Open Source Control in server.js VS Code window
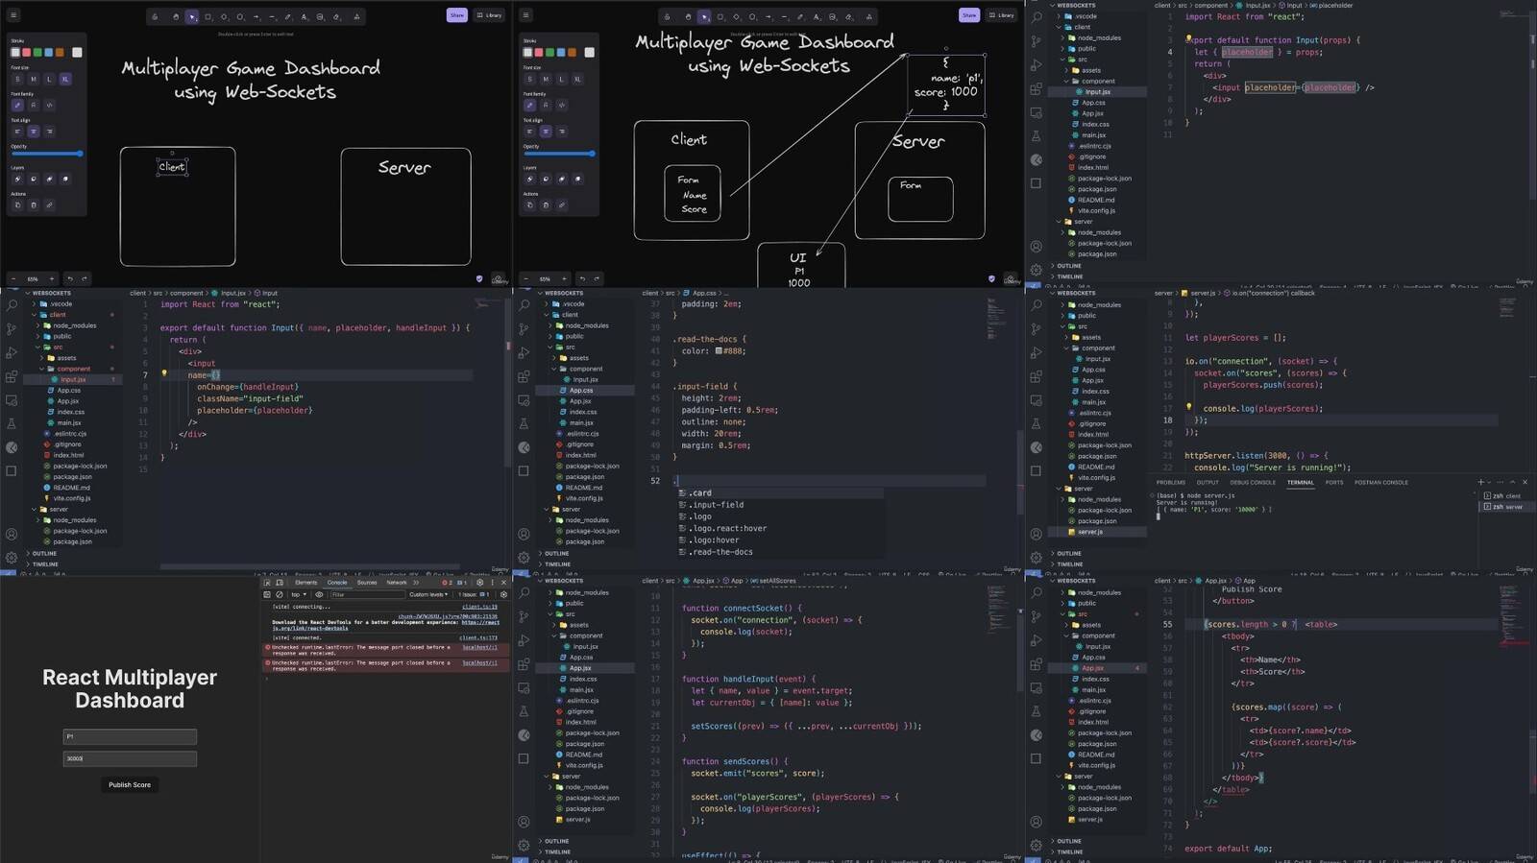Screen dimensions: 1537x863 pyautogui.click(x=1036, y=329)
